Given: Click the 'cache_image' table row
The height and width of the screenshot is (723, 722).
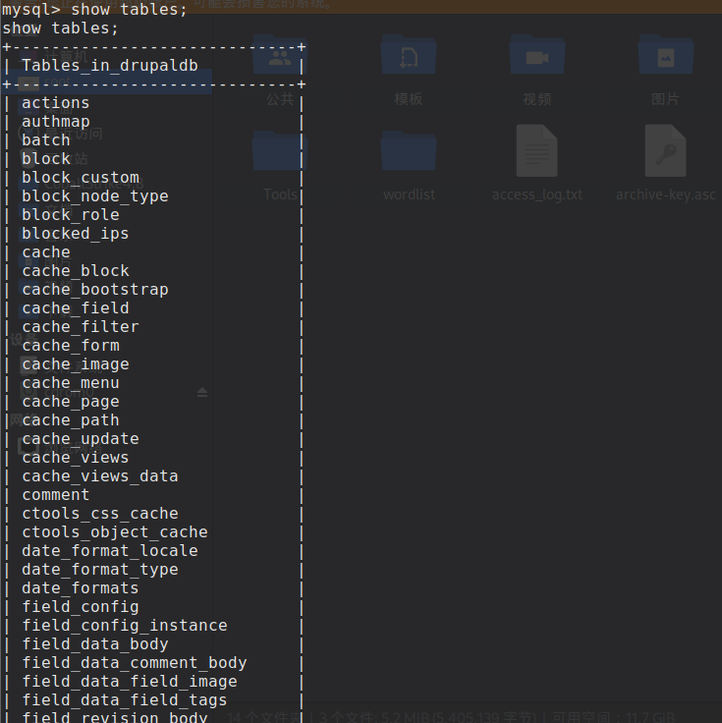Looking at the screenshot, I should [x=153, y=364].
